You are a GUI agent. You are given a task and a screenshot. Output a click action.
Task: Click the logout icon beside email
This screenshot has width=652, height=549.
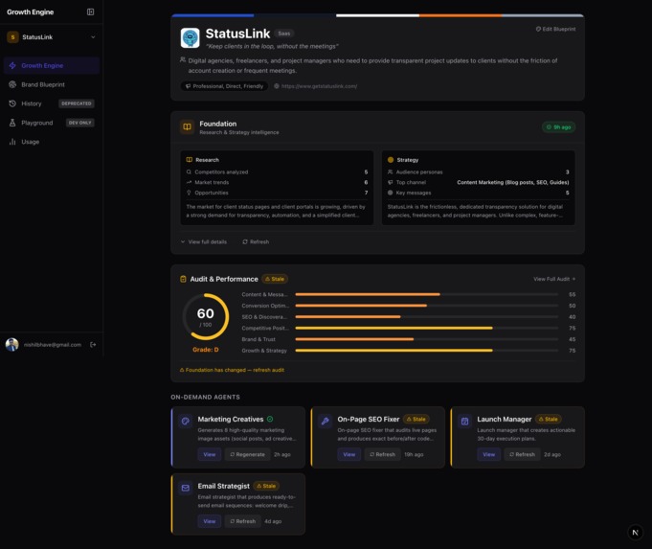(93, 345)
